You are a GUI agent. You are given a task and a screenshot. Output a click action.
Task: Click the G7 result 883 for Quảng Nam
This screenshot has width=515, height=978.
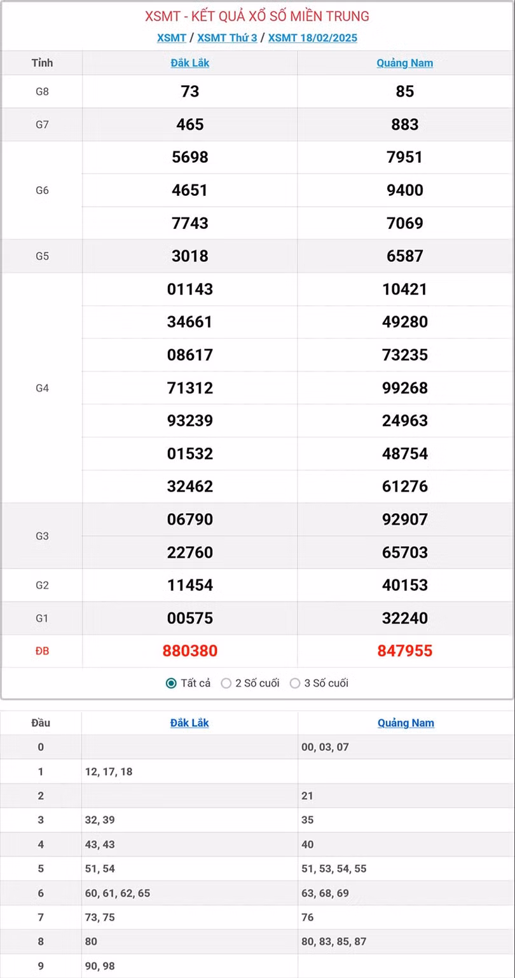point(404,124)
